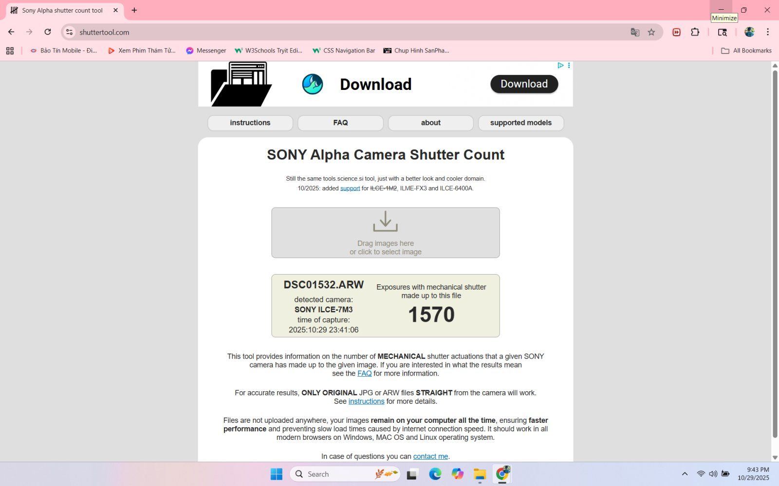Open CSS Navigation Bar bookmark

pos(344,51)
